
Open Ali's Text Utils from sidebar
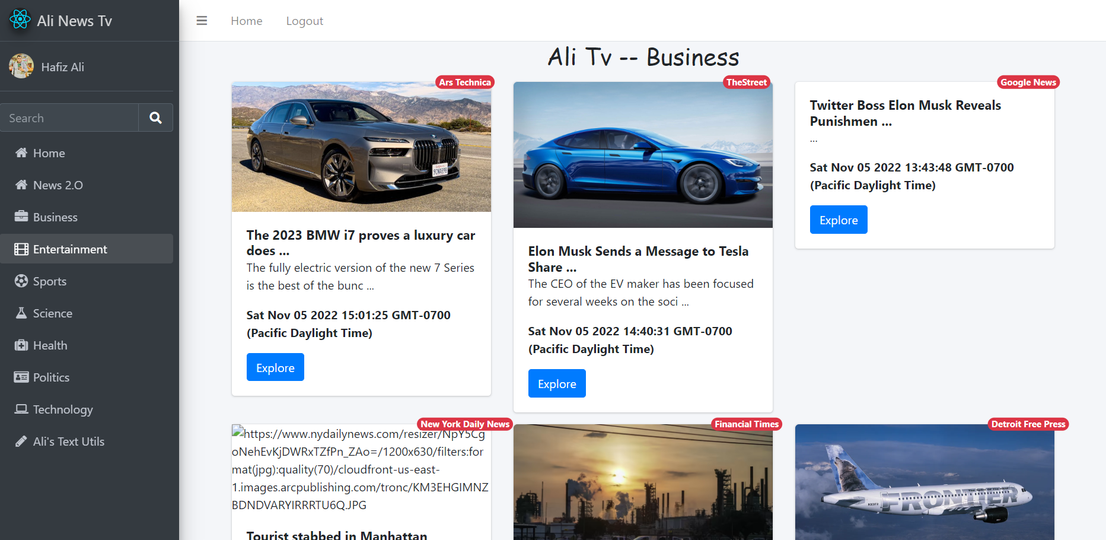tap(68, 441)
